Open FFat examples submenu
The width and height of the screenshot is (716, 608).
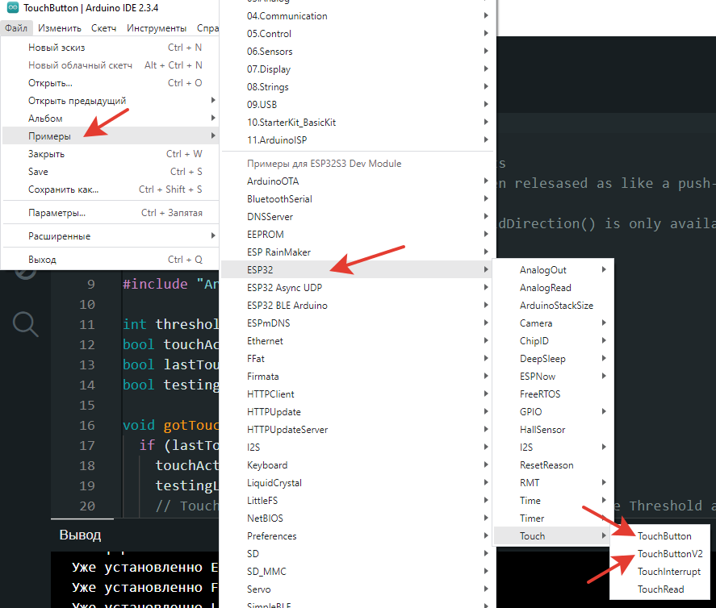point(357,359)
